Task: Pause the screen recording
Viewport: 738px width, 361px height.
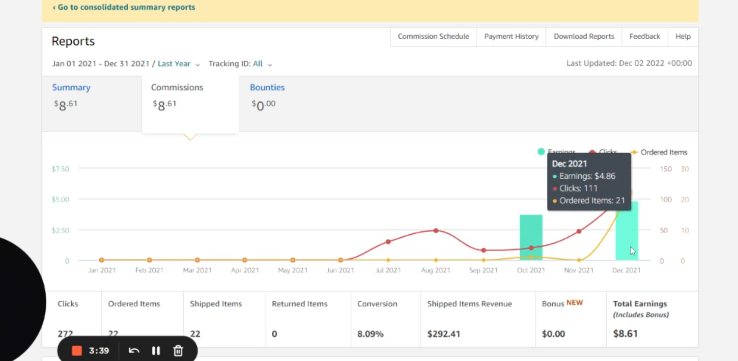Action: coord(156,351)
